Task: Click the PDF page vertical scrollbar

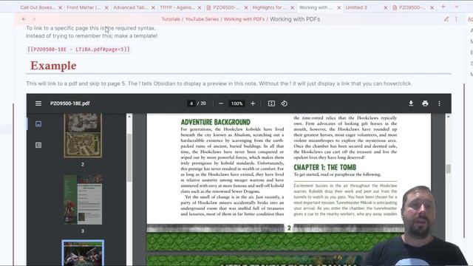Action: pyautogui.click(x=449, y=169)
